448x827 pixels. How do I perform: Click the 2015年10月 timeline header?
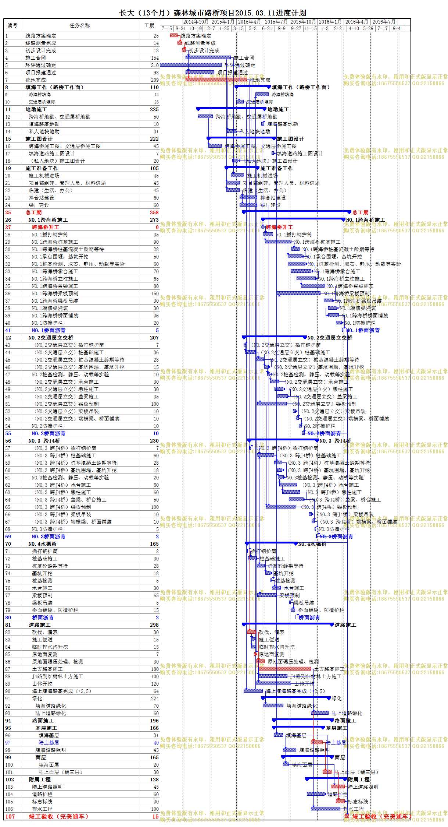(x=304, y=22)
